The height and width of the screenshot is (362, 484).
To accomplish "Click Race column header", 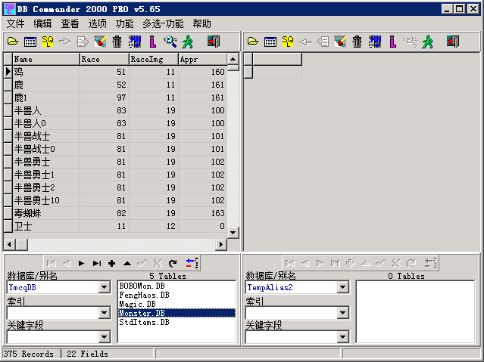I will click(105, 59).
